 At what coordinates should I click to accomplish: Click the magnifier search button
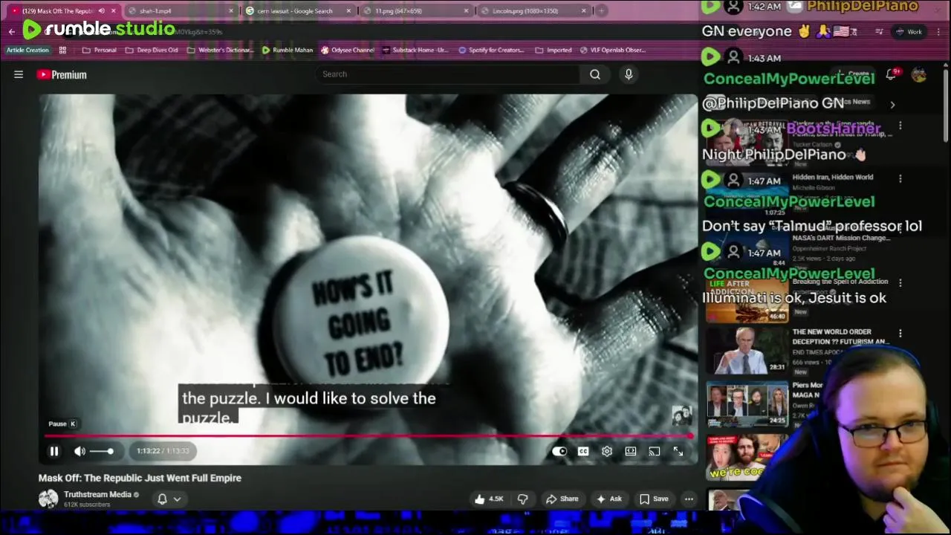click(x=595, y=74)
